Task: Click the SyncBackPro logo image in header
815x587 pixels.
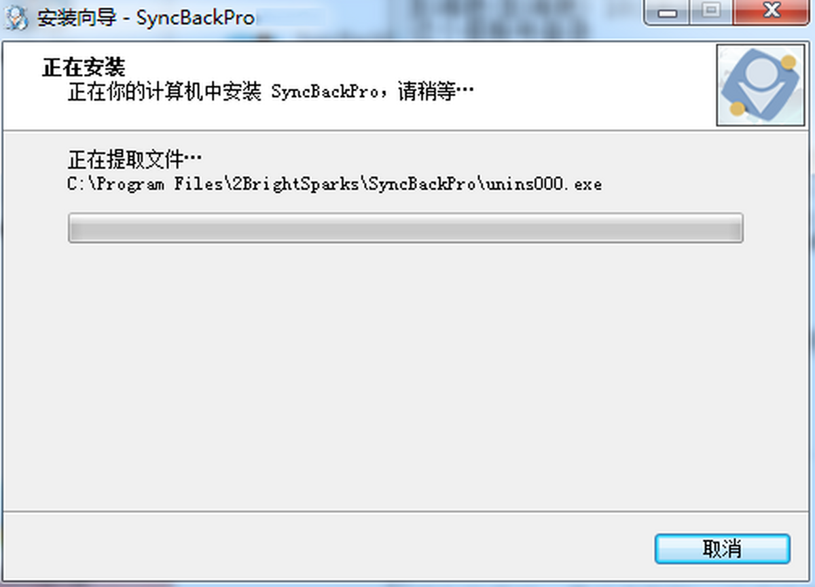Action: (761, 86)
